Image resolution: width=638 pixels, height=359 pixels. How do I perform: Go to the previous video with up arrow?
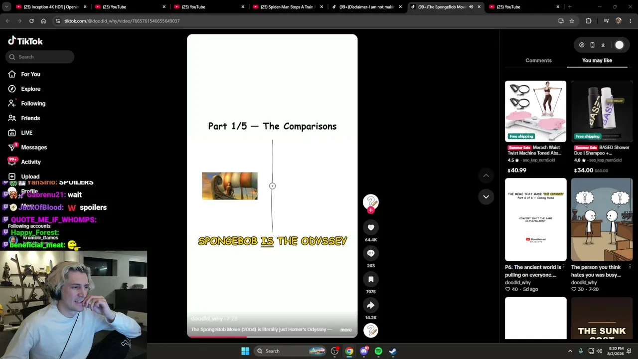tap(486, 176)
